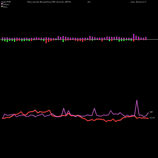Click the '0M' volume axis value
The width and height of the screenshot is (158, 158).
(151, 112)
